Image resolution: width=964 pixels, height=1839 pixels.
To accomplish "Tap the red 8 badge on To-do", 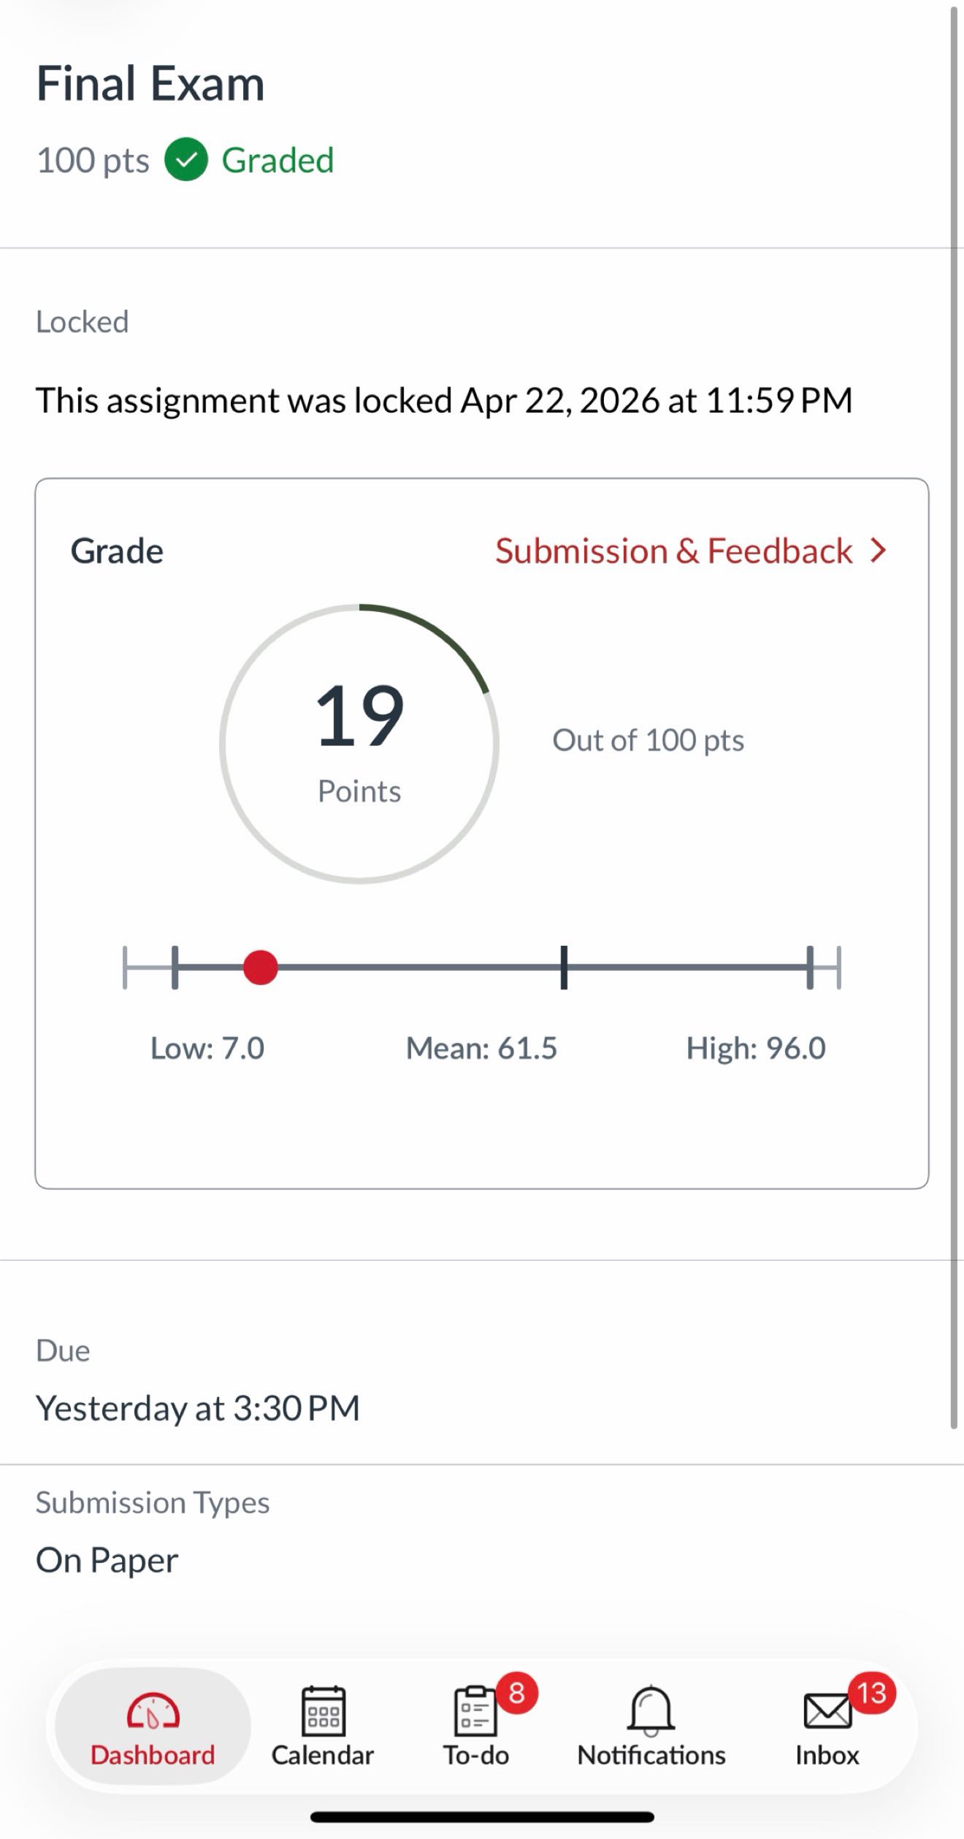I will tap(517, 1693).
